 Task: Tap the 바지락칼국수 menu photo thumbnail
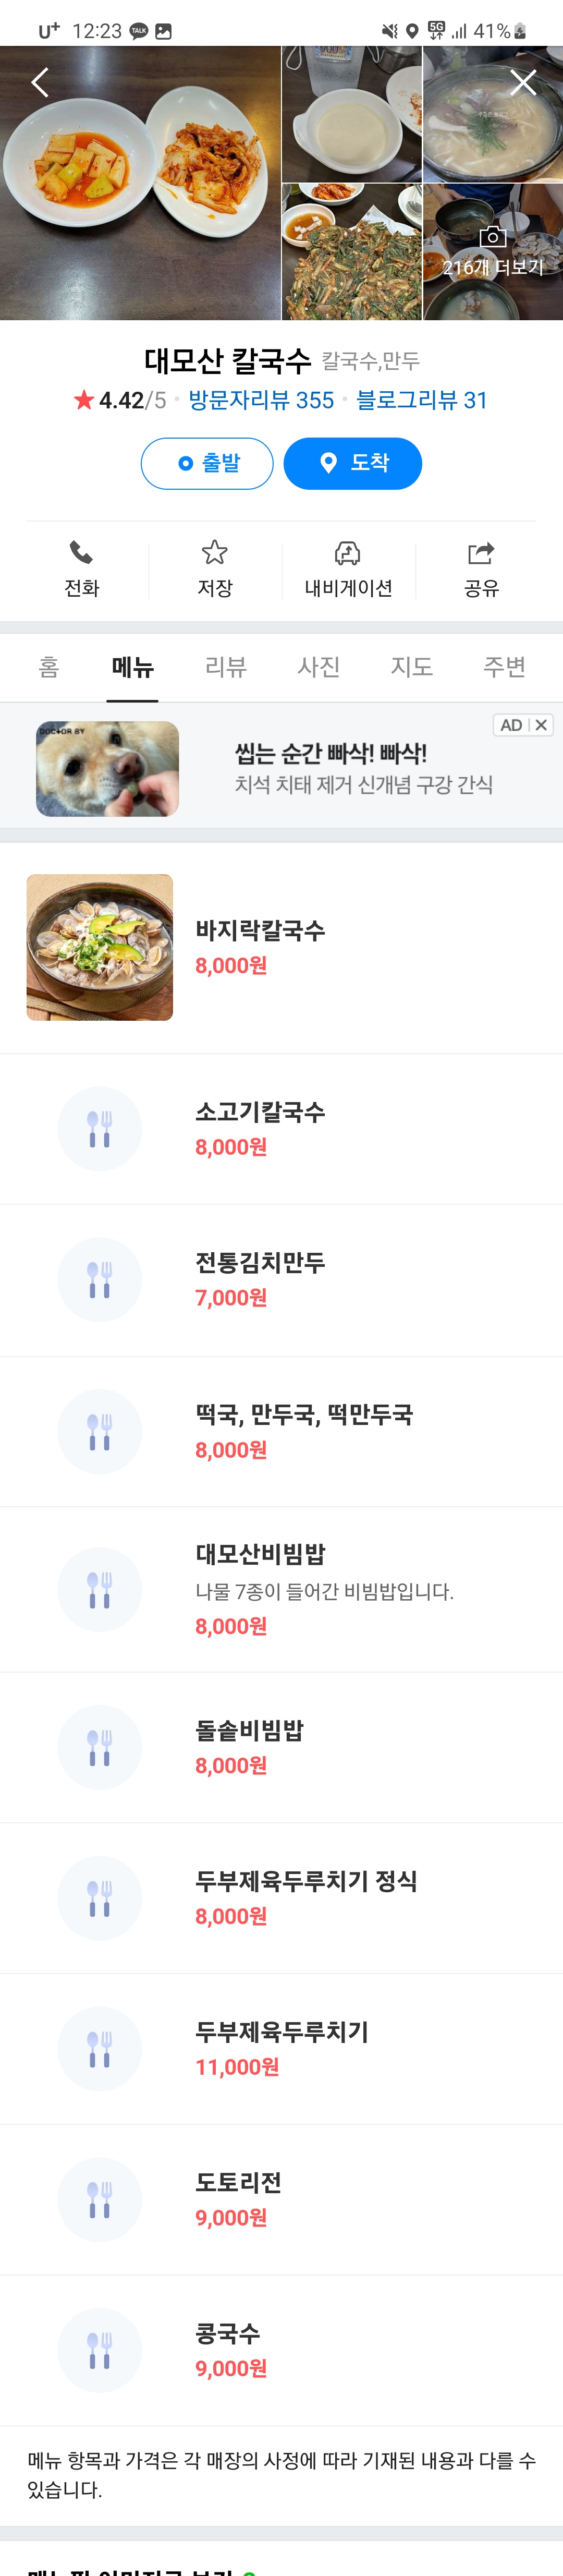pyautogui.click(x=100, y=947)
